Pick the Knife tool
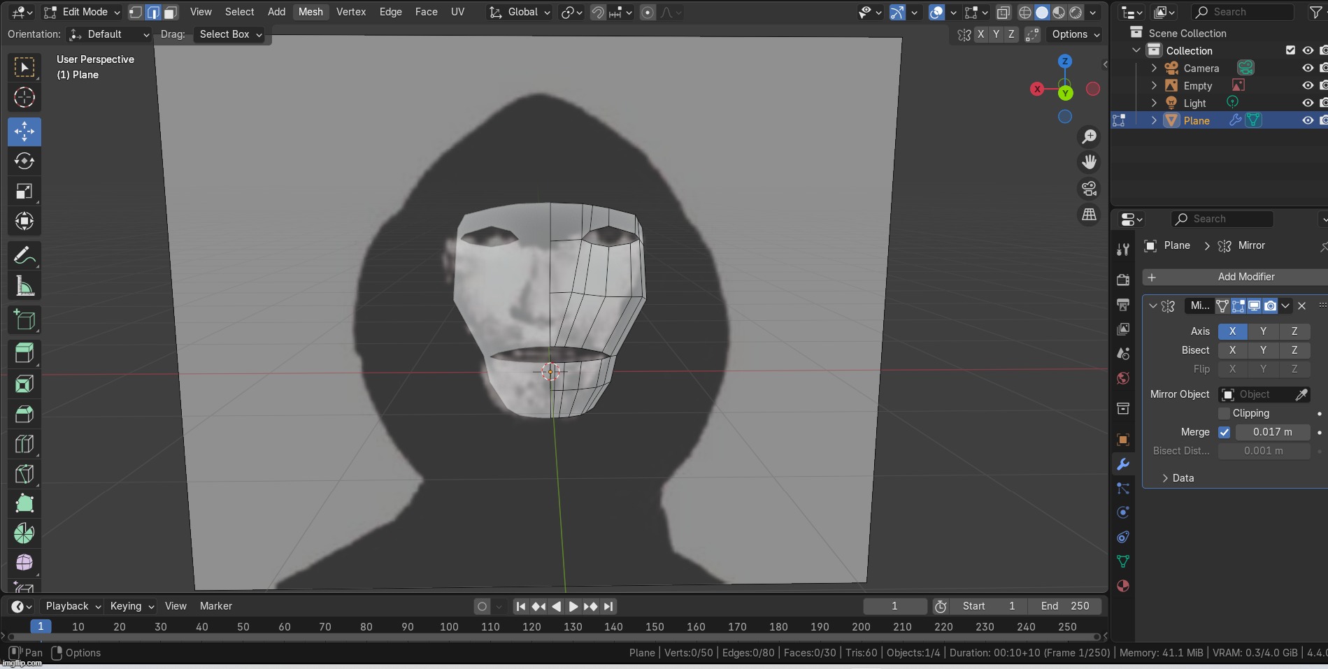The width and height of the screenshot is (1328, 669). click(x=24, y=474)
